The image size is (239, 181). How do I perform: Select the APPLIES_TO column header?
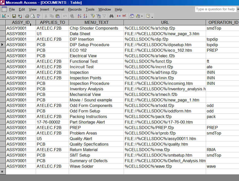(x=52, y=23)
